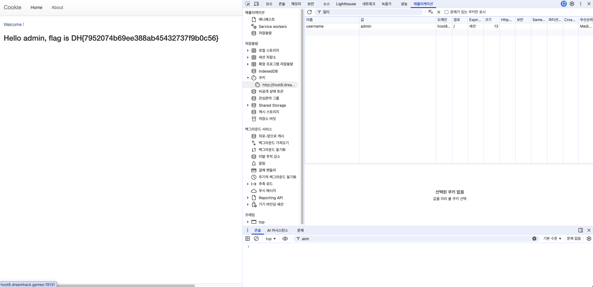Open the Issues (문제) drawer tab
593x287 pixels.
[300, 230]
